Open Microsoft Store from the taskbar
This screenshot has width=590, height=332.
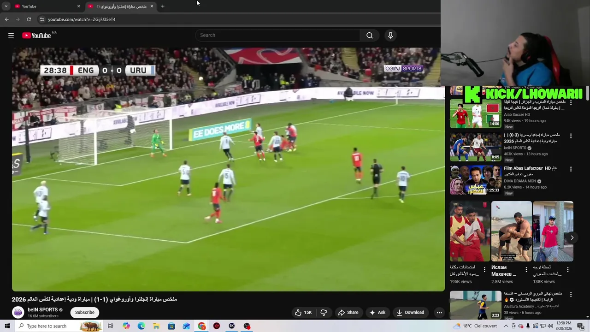171,326
